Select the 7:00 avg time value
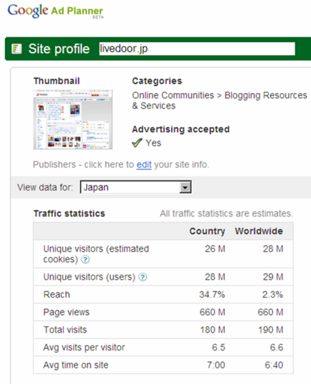The width and height of the screenshot is (311, 384). 216,365
